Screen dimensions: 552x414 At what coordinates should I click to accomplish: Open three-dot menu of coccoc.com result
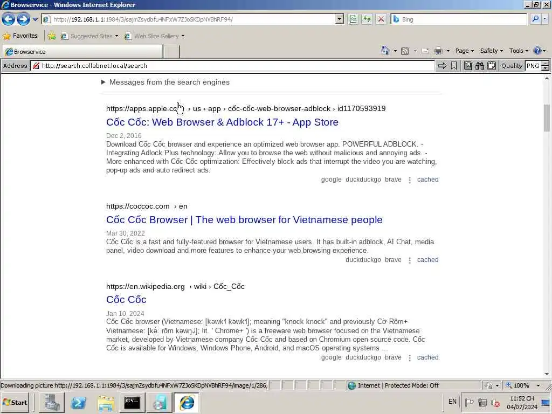pyautogui.click(x=410, y=260)
